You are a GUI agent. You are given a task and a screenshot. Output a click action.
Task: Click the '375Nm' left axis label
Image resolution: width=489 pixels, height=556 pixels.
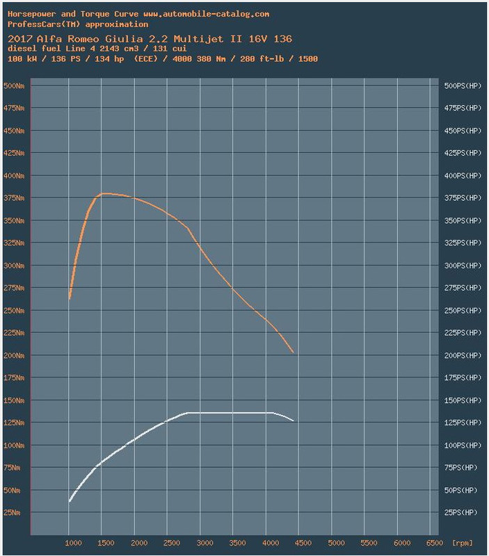[14, 198]
